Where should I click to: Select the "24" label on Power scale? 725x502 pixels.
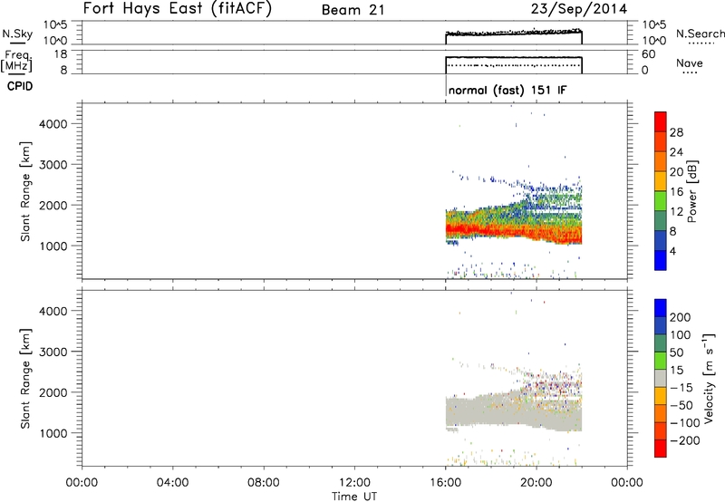[x=676, y=152]
